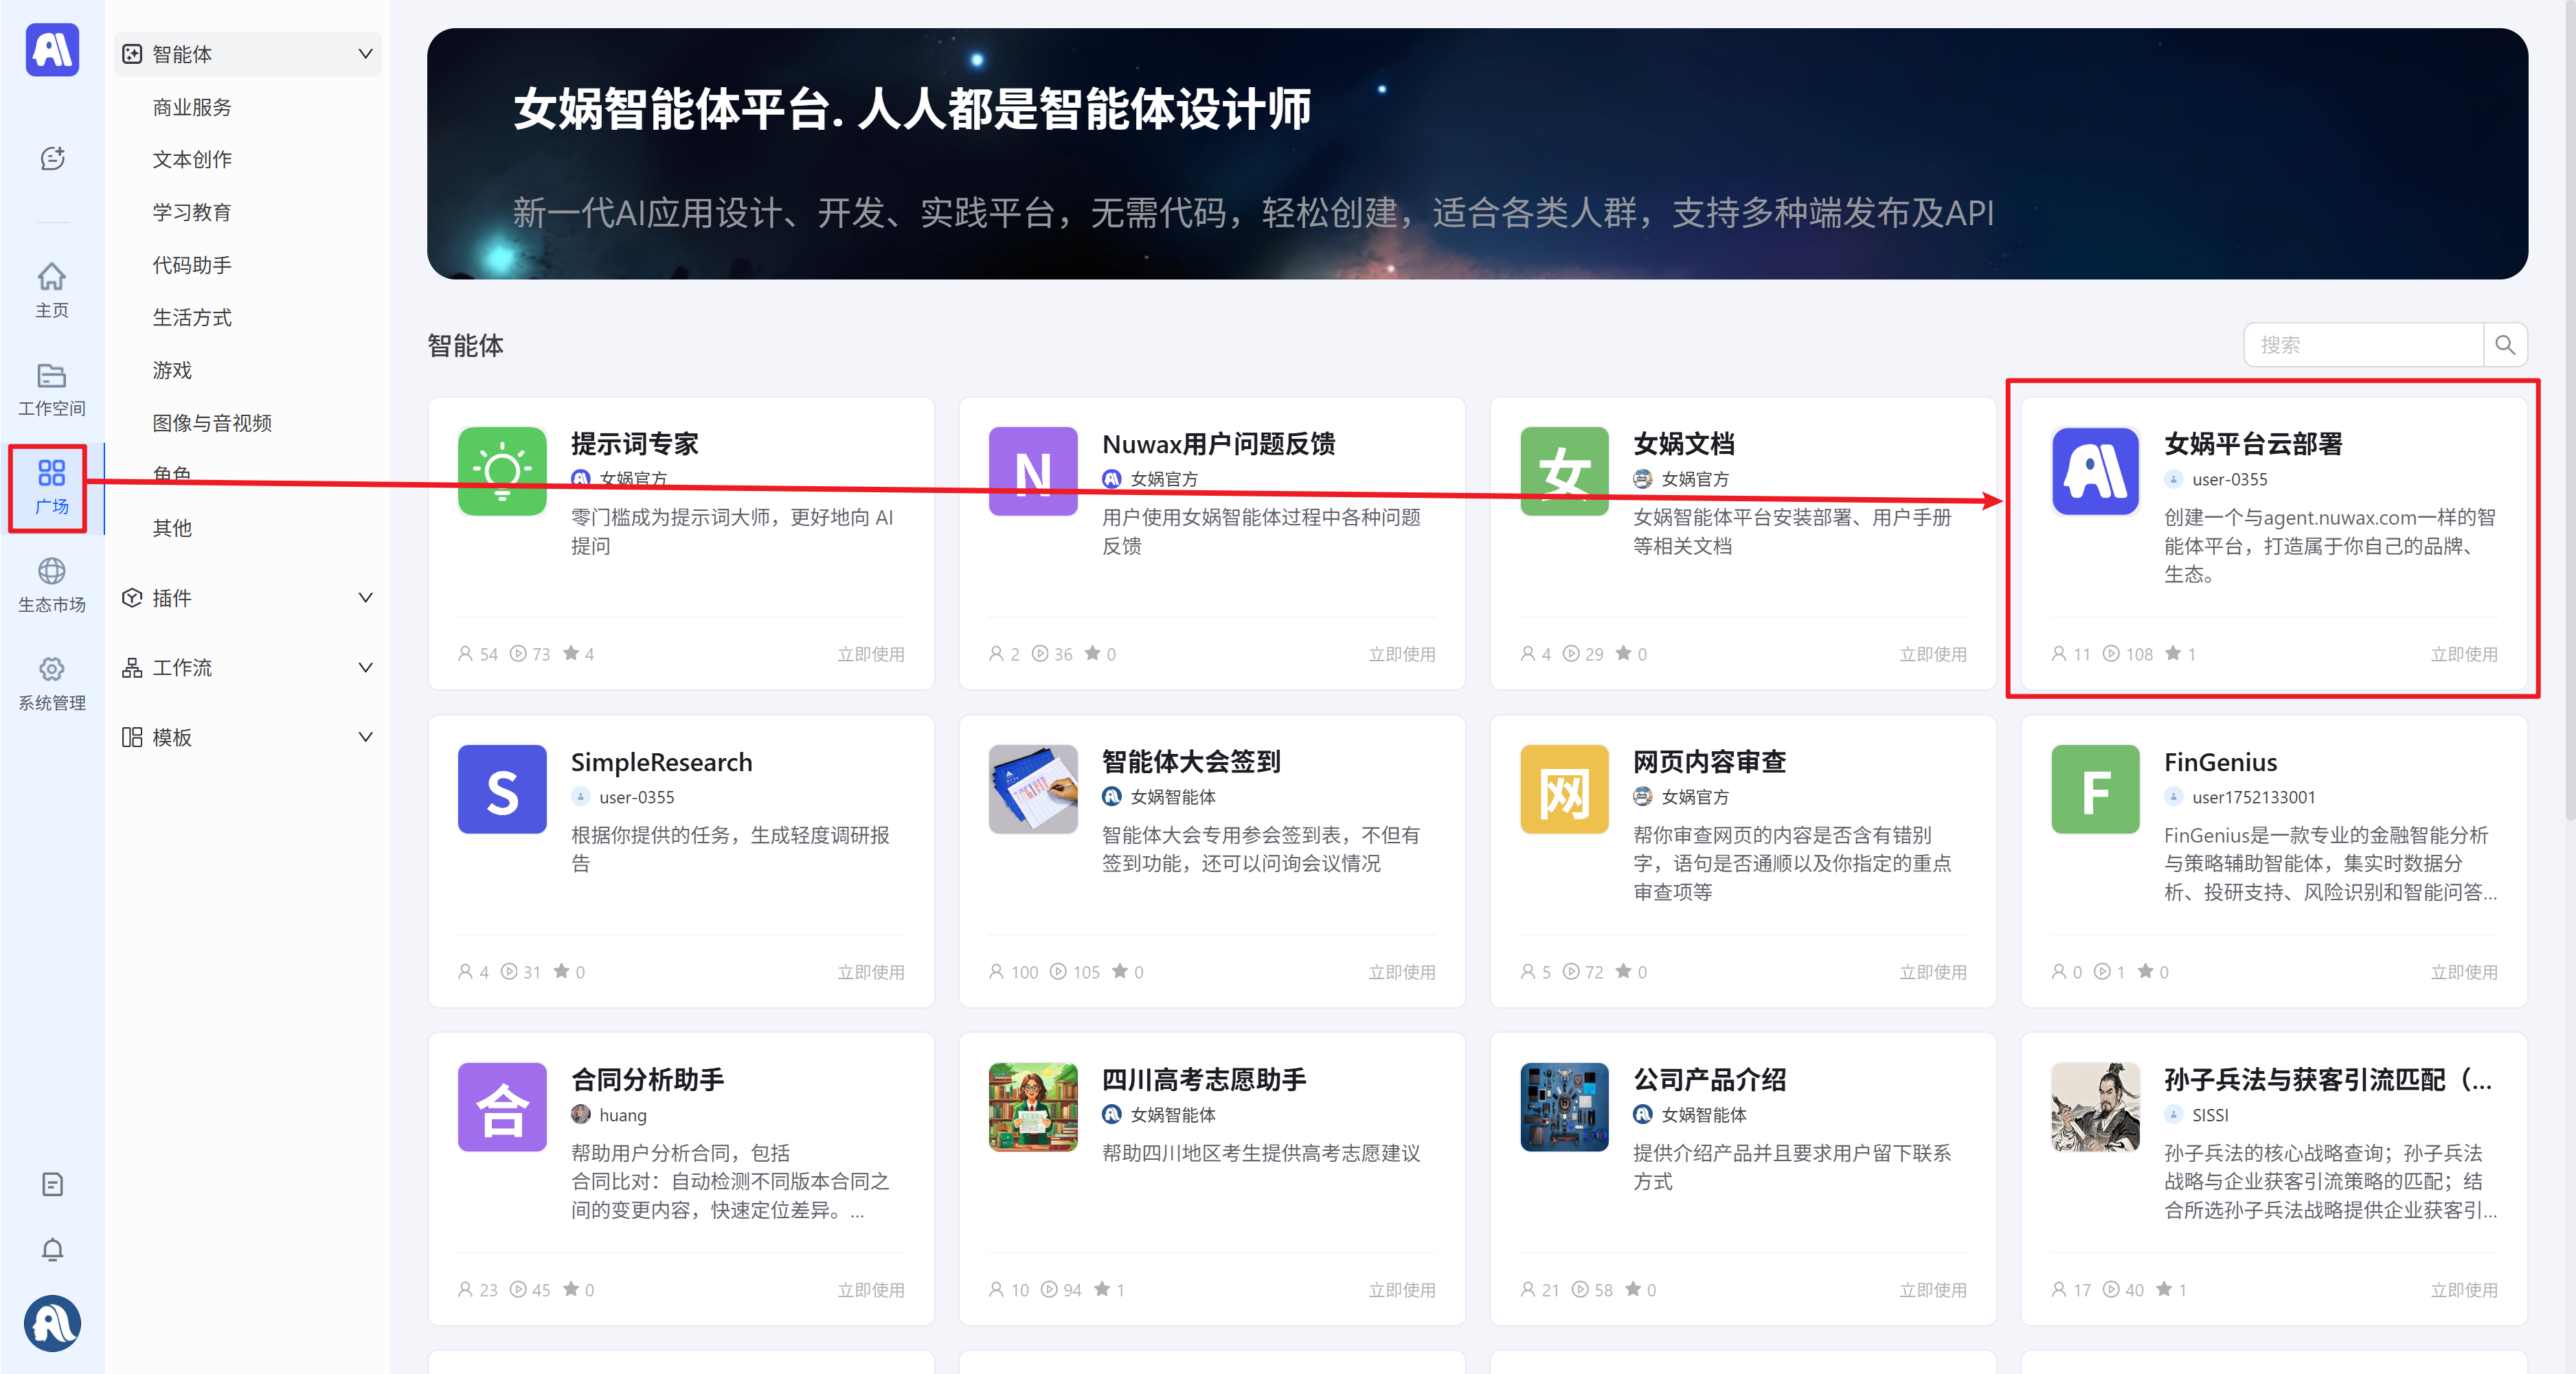The height and width of the screenshot is (1374, 2576).
Task: Click 立即使用 on FinGenius card
Action: coord(2463,972)
